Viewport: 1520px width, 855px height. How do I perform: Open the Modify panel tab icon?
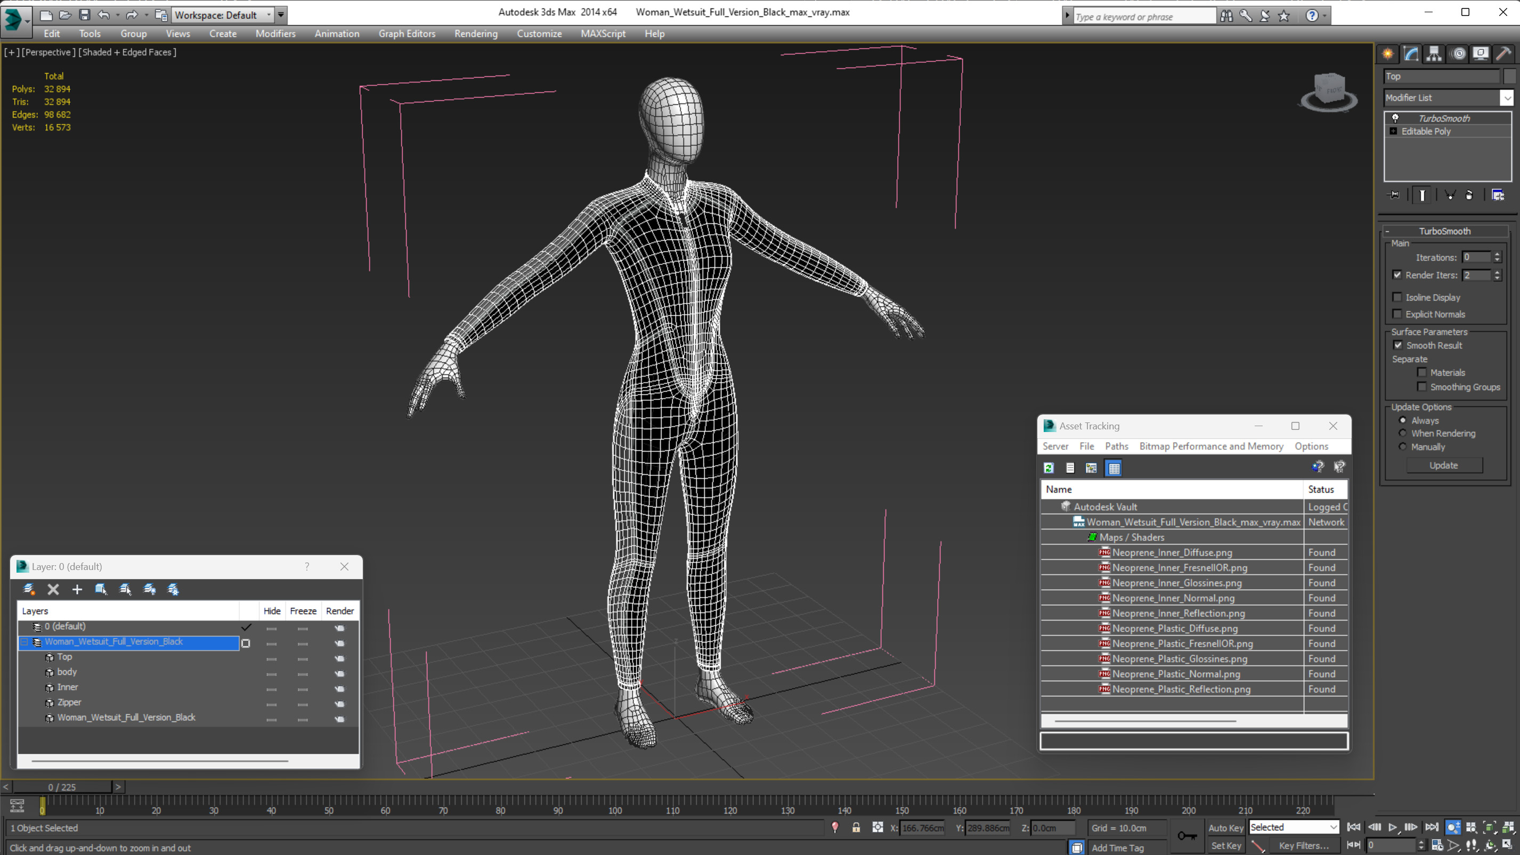coord(1411,54)
